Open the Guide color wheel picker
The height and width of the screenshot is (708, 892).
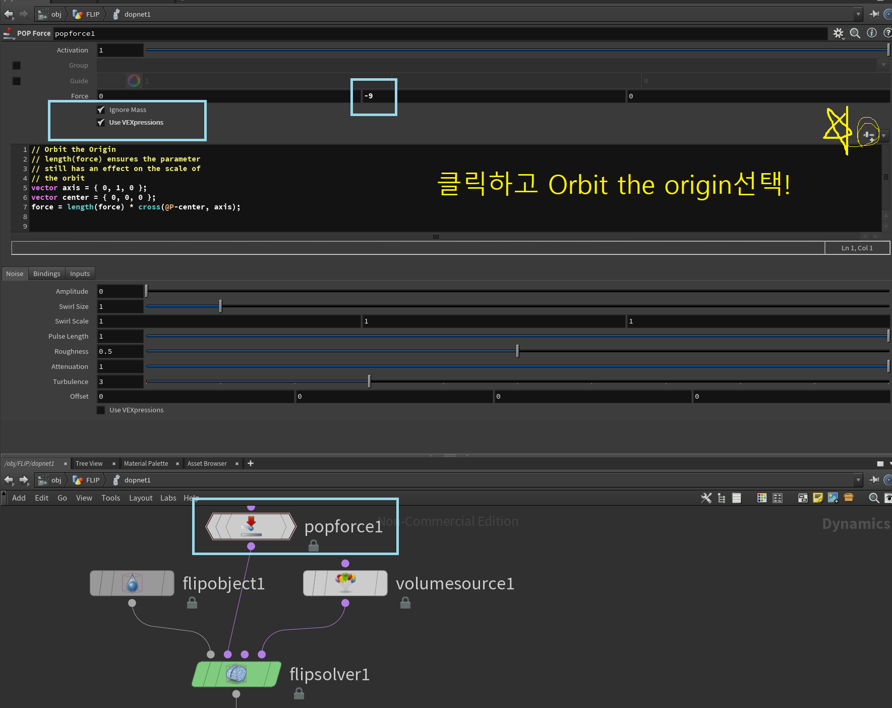(134, 81)
